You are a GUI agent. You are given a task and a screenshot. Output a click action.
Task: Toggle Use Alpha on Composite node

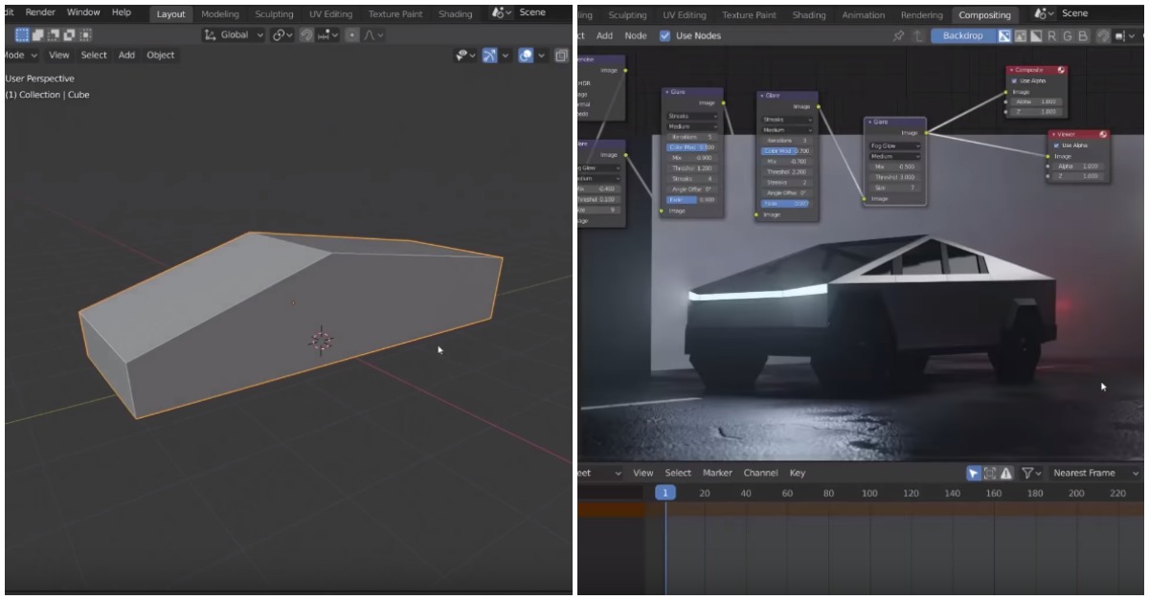click(x=1014, y=80)
